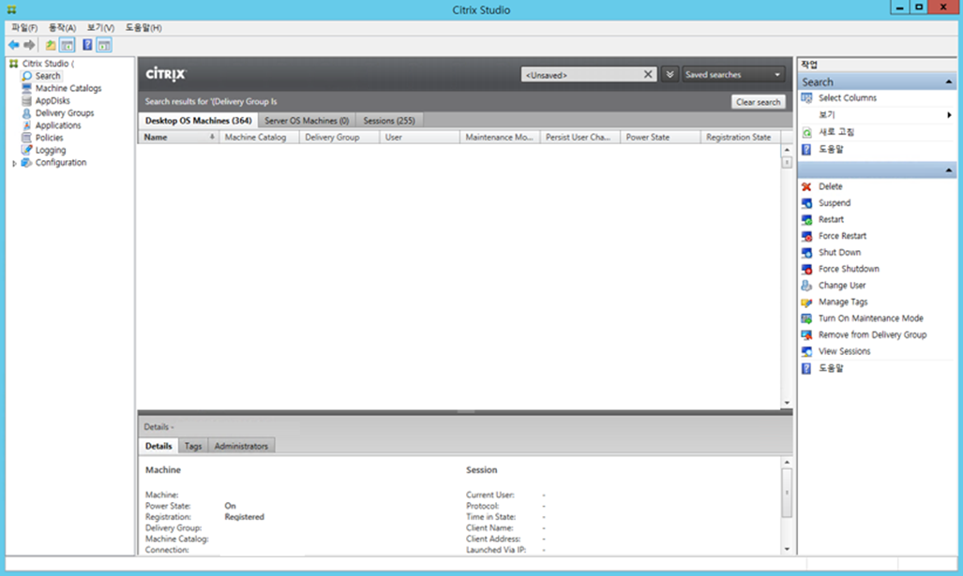Viewport: 963px width, 576px height.
Task: Switch to Desktop OS Machines tab
Action: coord(199,121)
